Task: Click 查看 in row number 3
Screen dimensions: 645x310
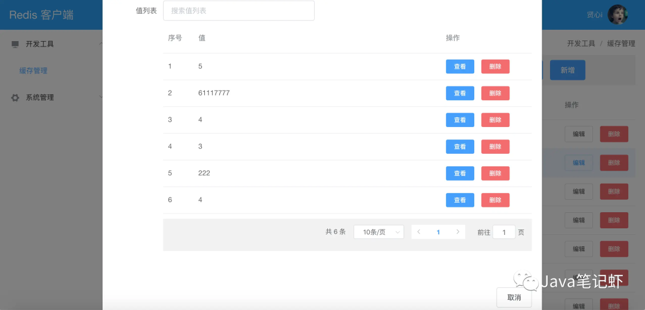Action: [x=460, y=120]
